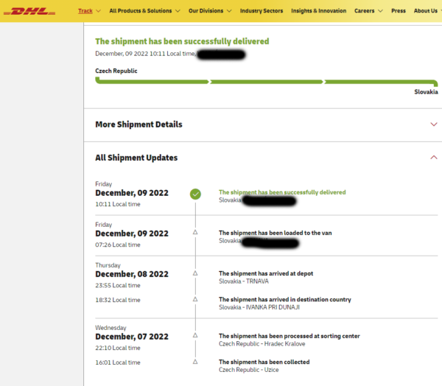Collapse All Shipment Updates chevron
Viewport: 442px width, 386px height.
pyautogui.click(x=433, y=158)
